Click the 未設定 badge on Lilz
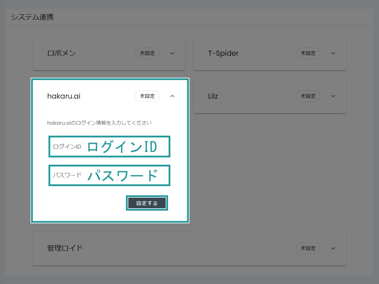This screenshot has height=284, width=379. [x=308, y=96]
